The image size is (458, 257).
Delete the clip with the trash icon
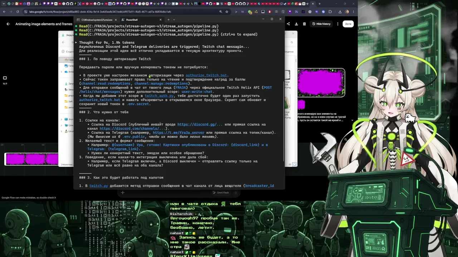click(304, 24)
